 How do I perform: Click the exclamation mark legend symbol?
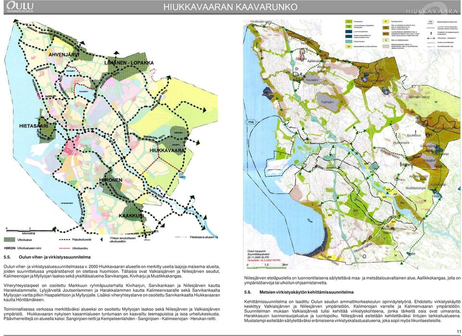[431, 34]
